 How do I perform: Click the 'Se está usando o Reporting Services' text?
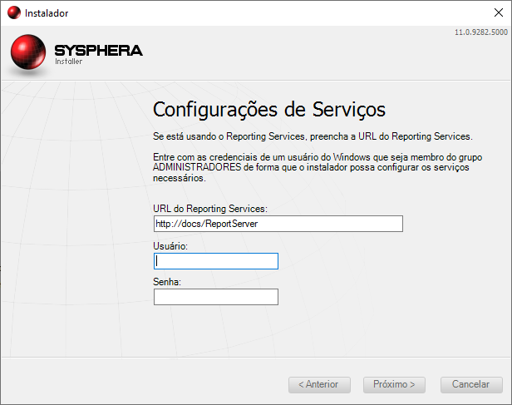[x=313, y=136]
